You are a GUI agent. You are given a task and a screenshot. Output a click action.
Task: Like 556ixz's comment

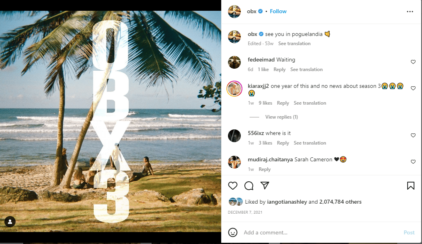pyautogui.click(x=413, y=135)
